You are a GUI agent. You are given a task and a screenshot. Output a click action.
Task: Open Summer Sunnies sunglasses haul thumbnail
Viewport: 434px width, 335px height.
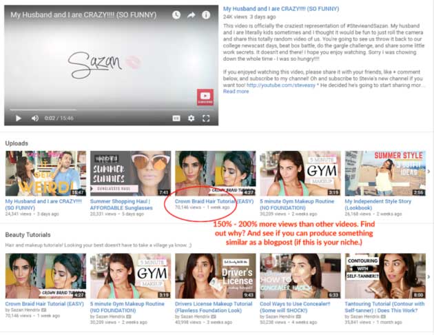click(x=130, y=173)
